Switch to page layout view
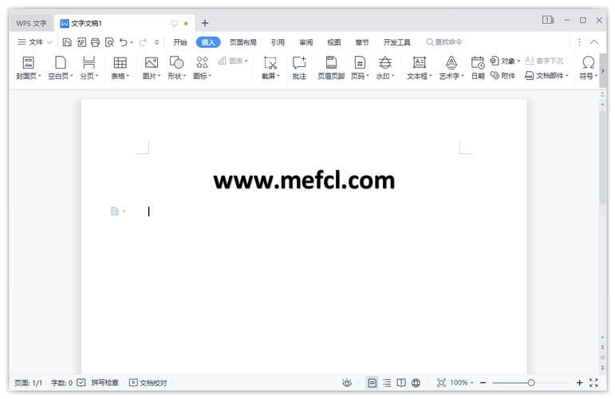Viewport: 615px width, 399px height. click(372, 382)
